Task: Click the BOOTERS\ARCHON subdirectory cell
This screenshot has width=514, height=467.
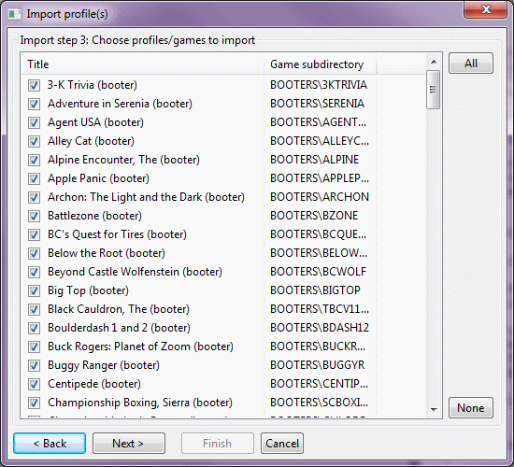Action: click(x=320, y=197)
